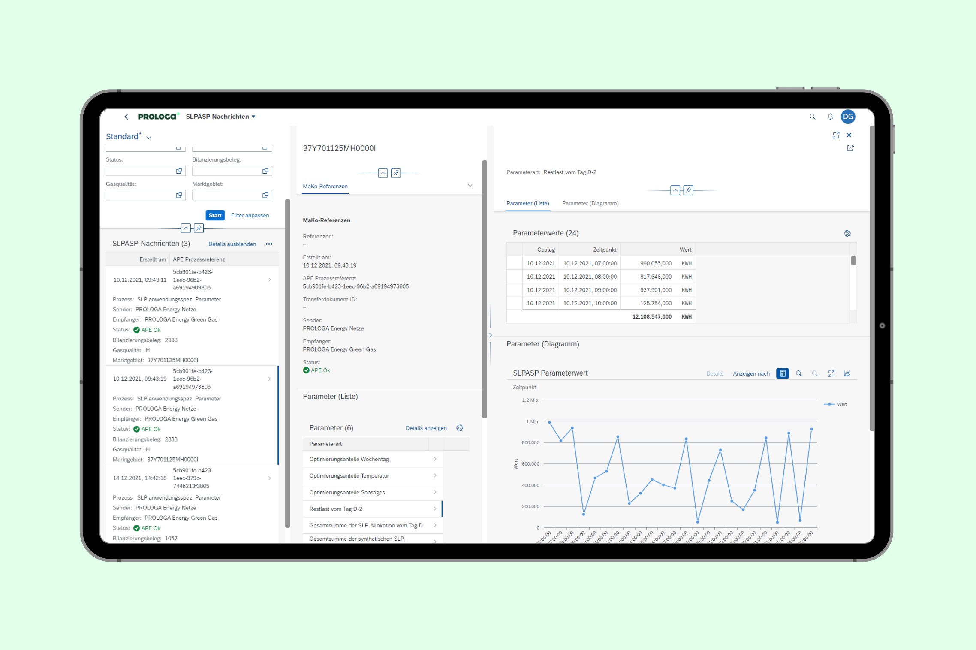Viewport: 976px width, 650px height.
Task: Click the notifications bell icon
Action: (x=830, y=117)
